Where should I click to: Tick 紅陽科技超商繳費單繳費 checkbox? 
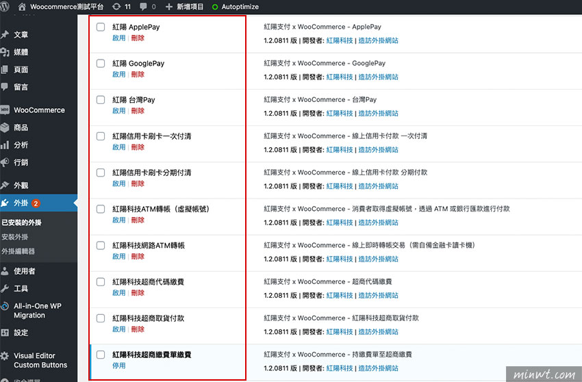click(101, 354)
